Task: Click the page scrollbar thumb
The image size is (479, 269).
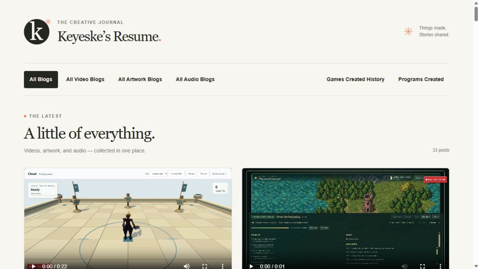Action: tap(476, 14)
